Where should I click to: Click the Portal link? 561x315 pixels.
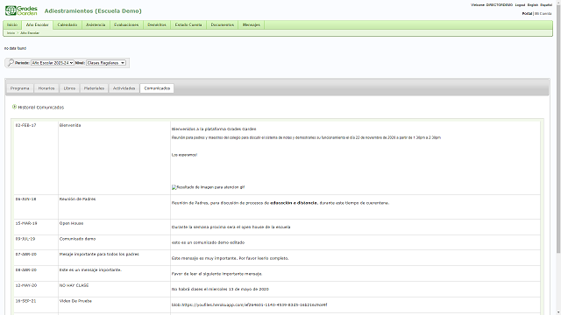(527, 14)
